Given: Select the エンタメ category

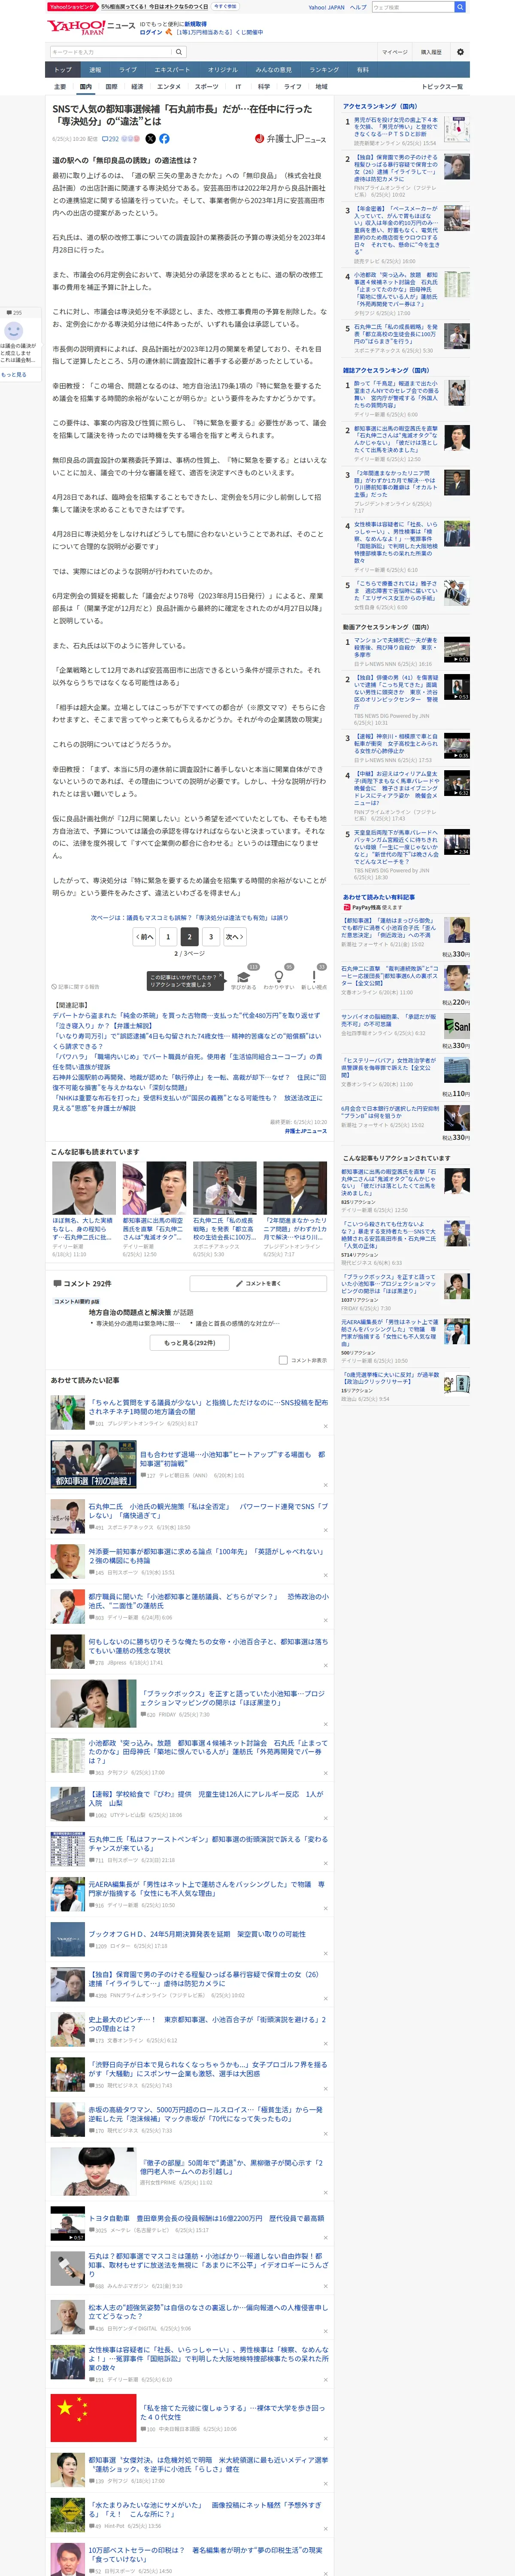Looking at the screenshot, I should point(169,87).
